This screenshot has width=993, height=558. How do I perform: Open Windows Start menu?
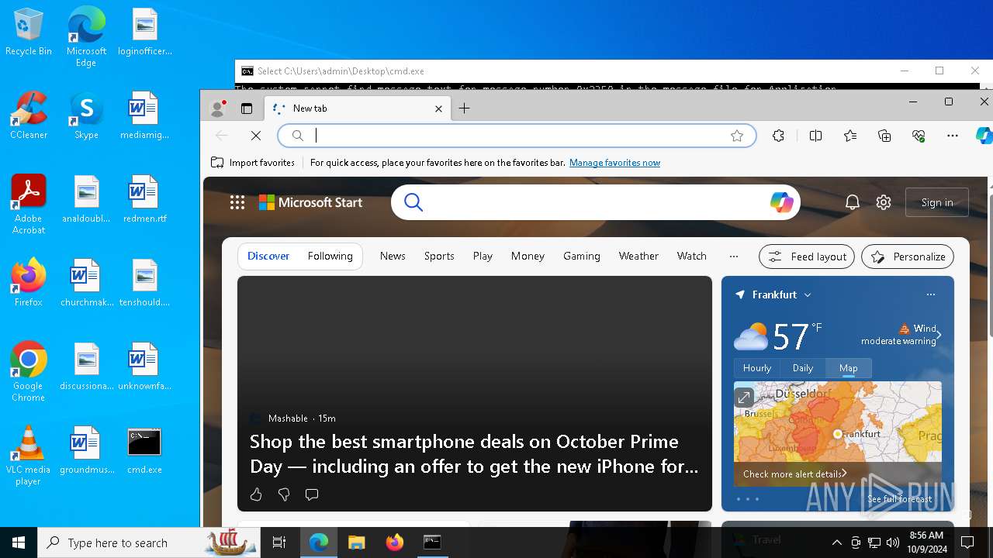point(19,542)
